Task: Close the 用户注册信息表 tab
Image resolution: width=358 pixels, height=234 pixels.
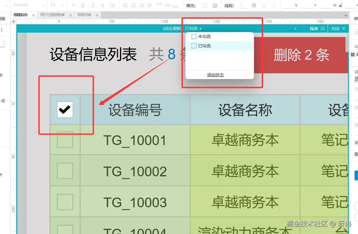Action: (70, 15)
